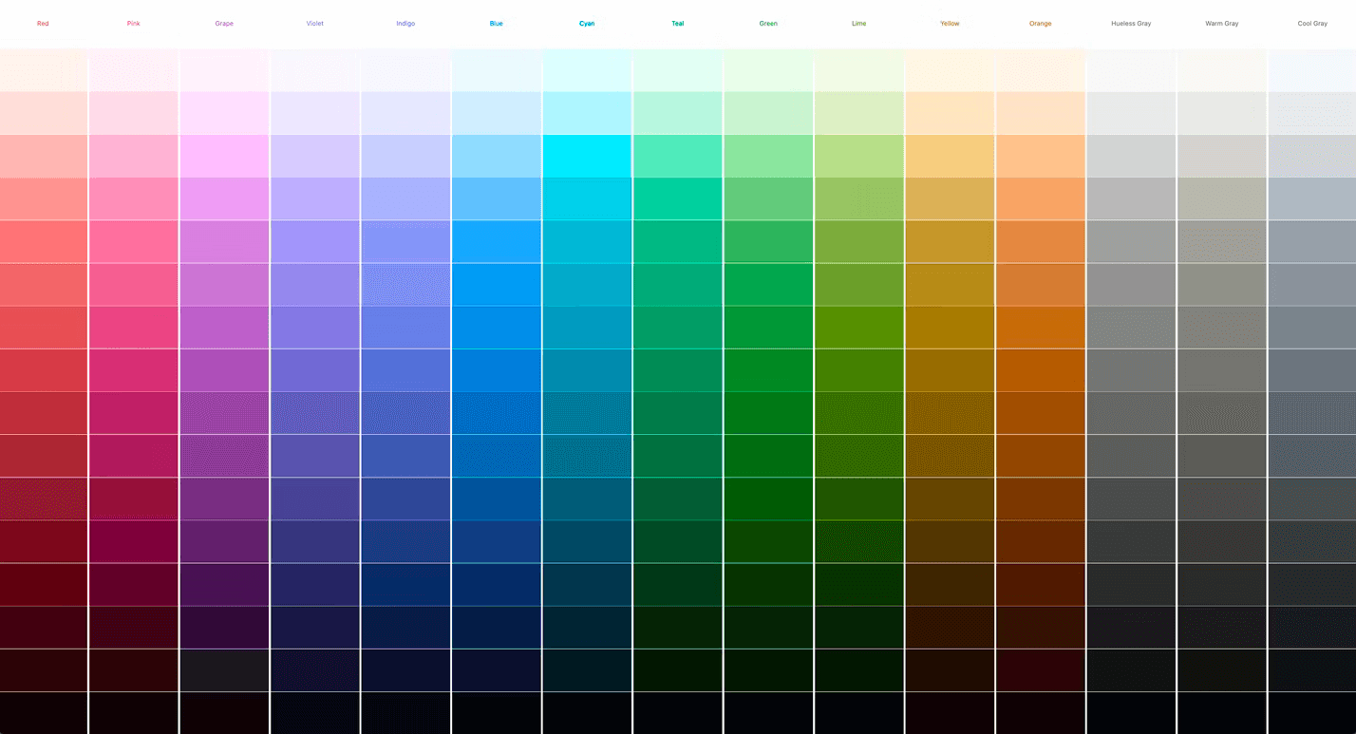Pick the darkest Lime column swatch

[859, 713]
